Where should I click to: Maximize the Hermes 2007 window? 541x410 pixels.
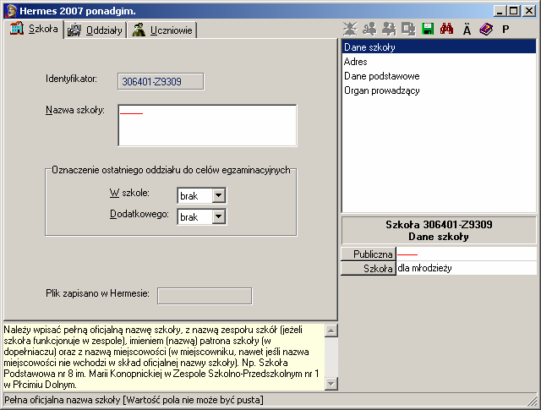pos(513,11)
